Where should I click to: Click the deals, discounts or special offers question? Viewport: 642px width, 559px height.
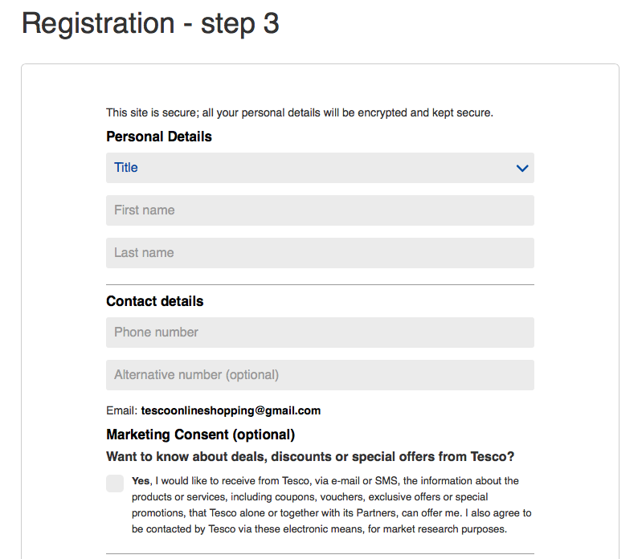tap(310, 456)
